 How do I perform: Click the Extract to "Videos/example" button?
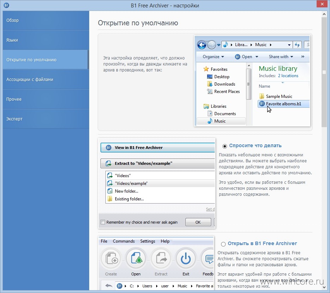pos(158,163)
